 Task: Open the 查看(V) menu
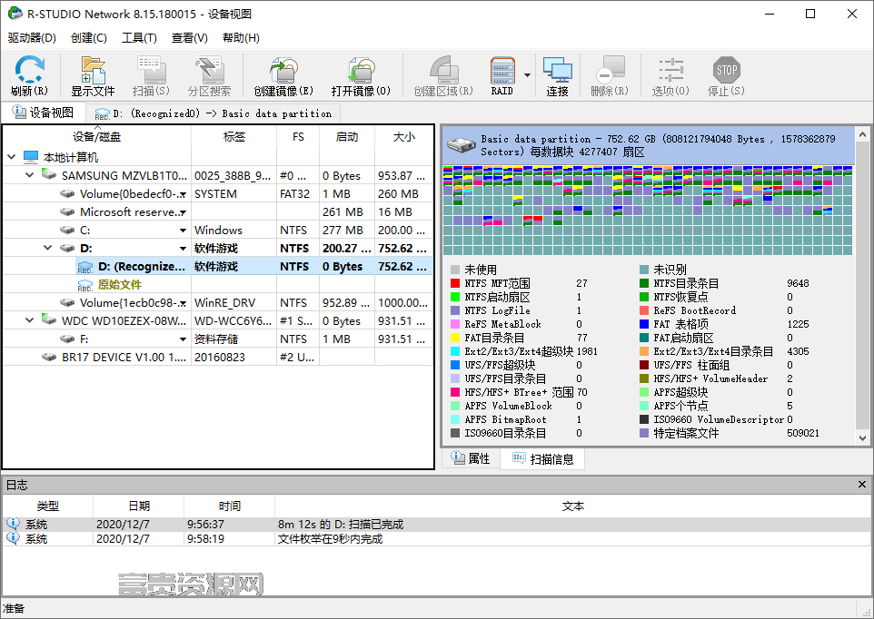(190, 38)
